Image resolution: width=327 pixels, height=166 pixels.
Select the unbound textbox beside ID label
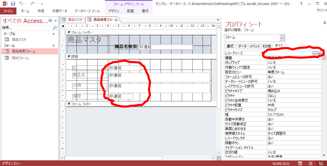124,68
